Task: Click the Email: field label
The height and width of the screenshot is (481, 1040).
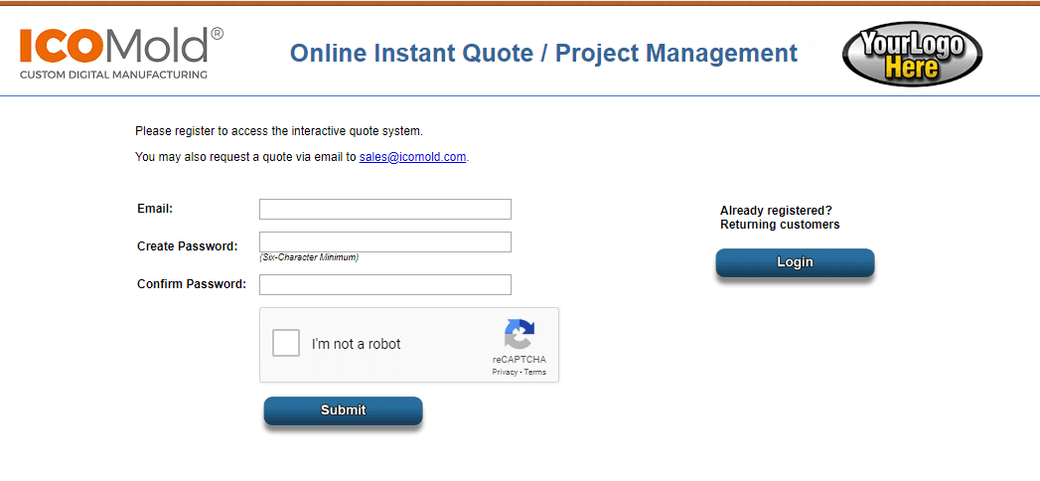Action: 155,209
